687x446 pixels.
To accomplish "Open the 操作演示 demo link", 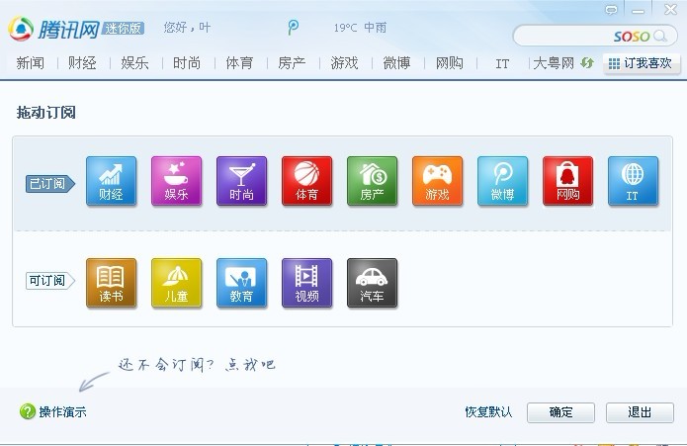I will (x=62, y=411).
